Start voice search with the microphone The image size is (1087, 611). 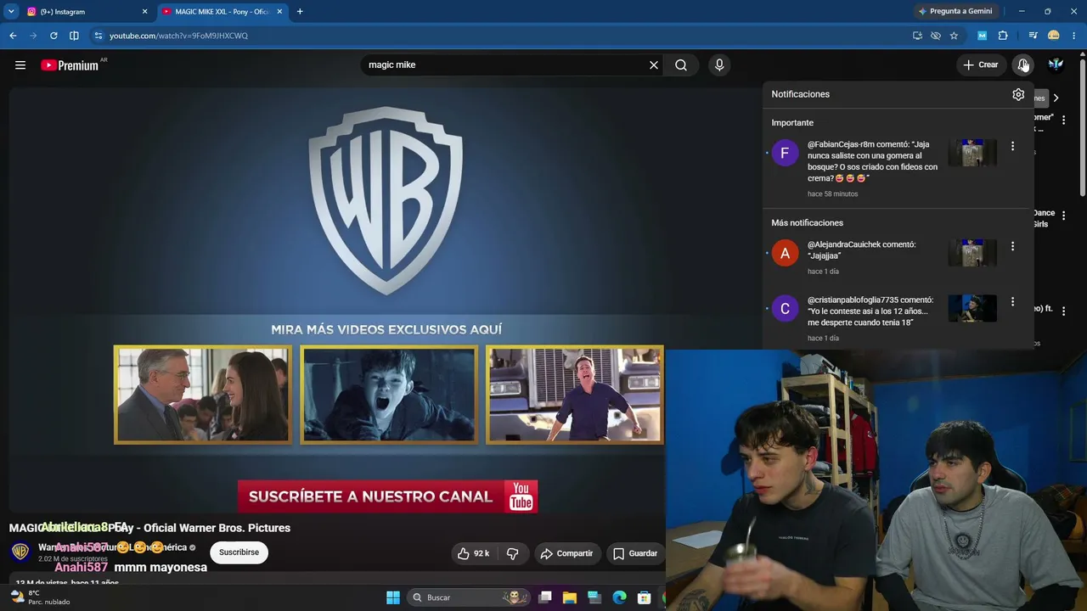(719, 64)
